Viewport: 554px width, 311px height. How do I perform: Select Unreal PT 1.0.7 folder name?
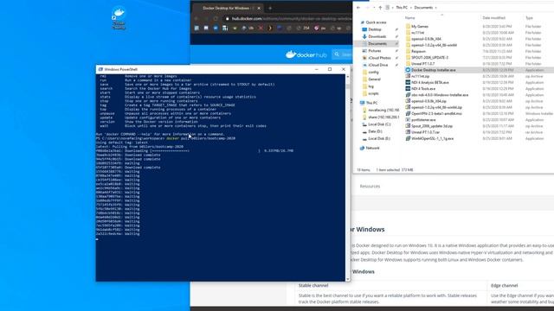[423, 64]
